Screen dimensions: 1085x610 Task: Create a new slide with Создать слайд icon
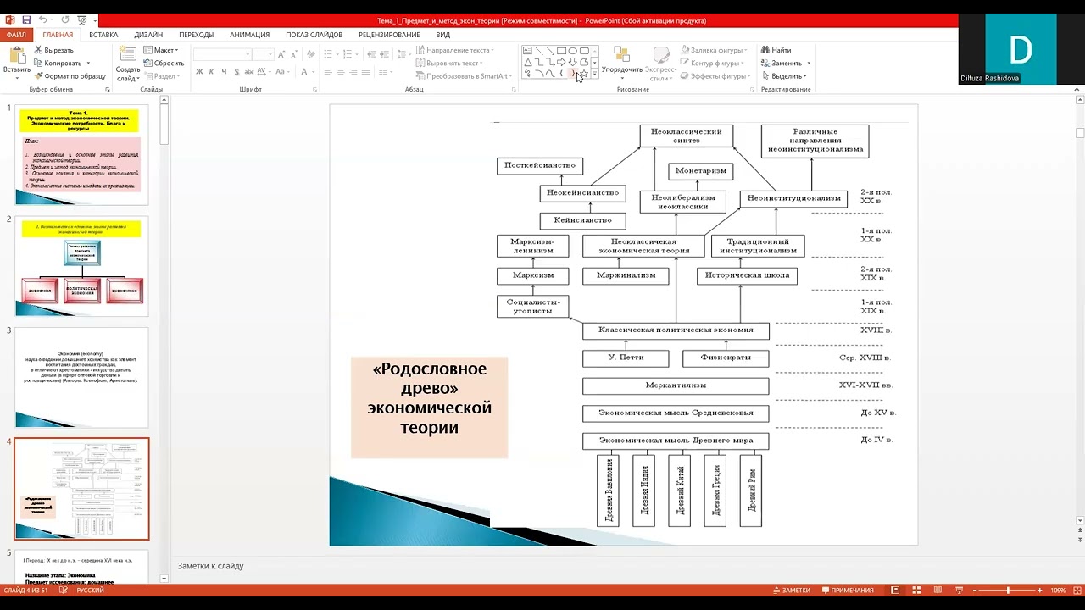pyautogui.click(x=128, y=55)
